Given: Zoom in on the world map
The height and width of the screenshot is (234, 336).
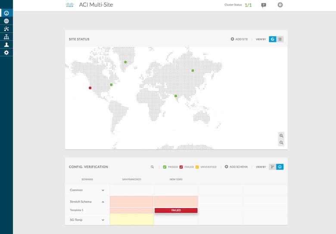Looking at the screenshot, I should pyautogui.click(x=281, y=135).
